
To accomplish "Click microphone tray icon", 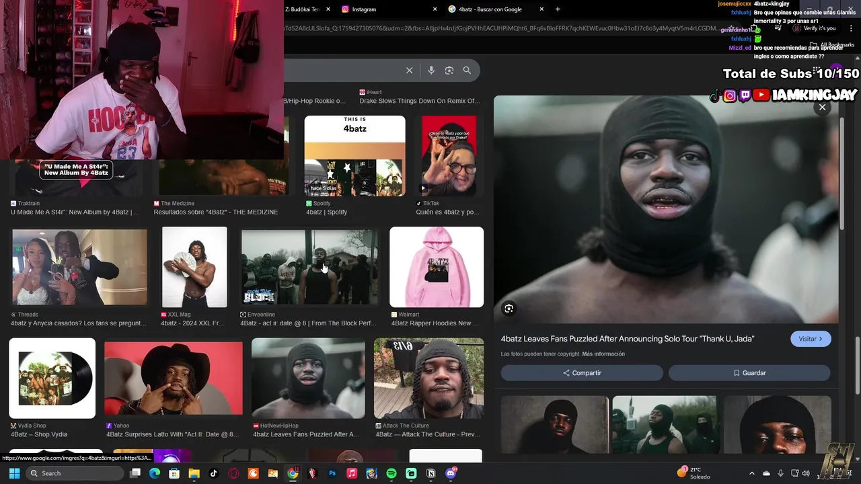I will coord(780,473).
